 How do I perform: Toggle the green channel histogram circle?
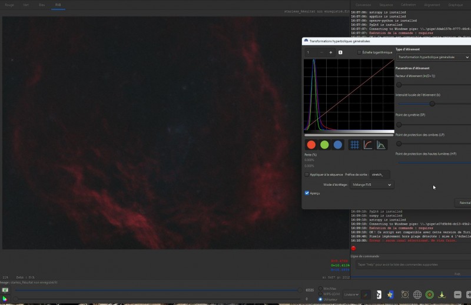[x=324, y=145]
